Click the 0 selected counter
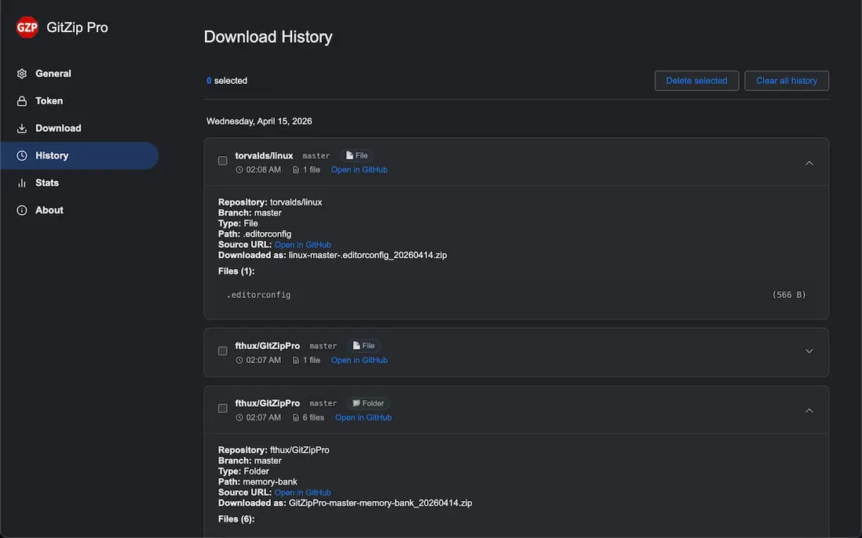Screen dimensions: 862x538 (227, 81)
